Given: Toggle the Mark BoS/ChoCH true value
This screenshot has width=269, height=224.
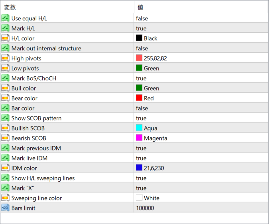Looking at the screenshot, I should coord(141,78).
